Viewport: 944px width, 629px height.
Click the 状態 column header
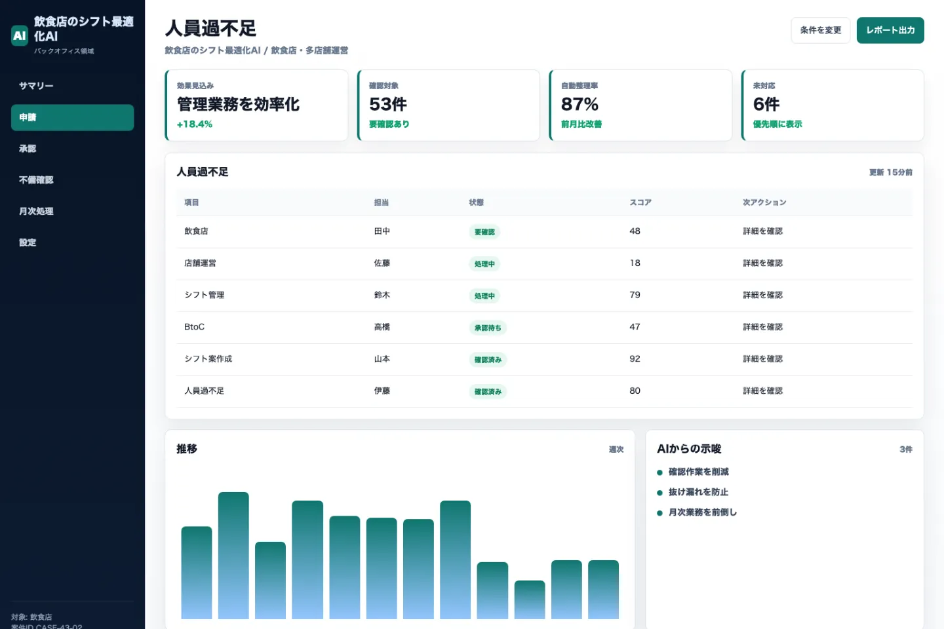coord(477,202)
